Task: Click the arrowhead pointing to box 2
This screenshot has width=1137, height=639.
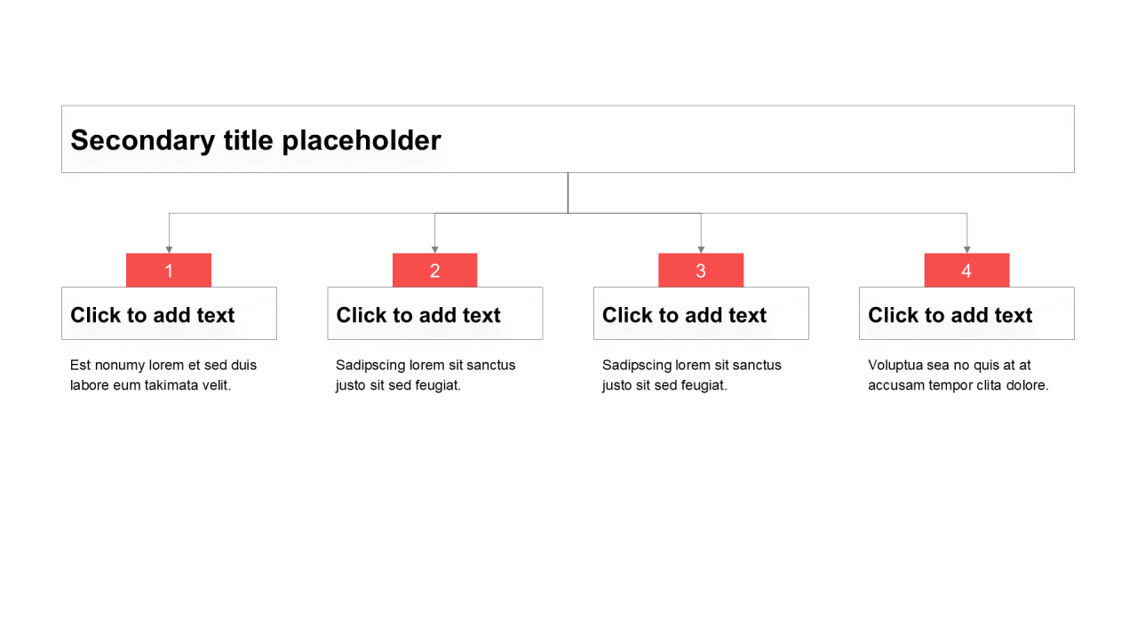Action: pos(434,249)
